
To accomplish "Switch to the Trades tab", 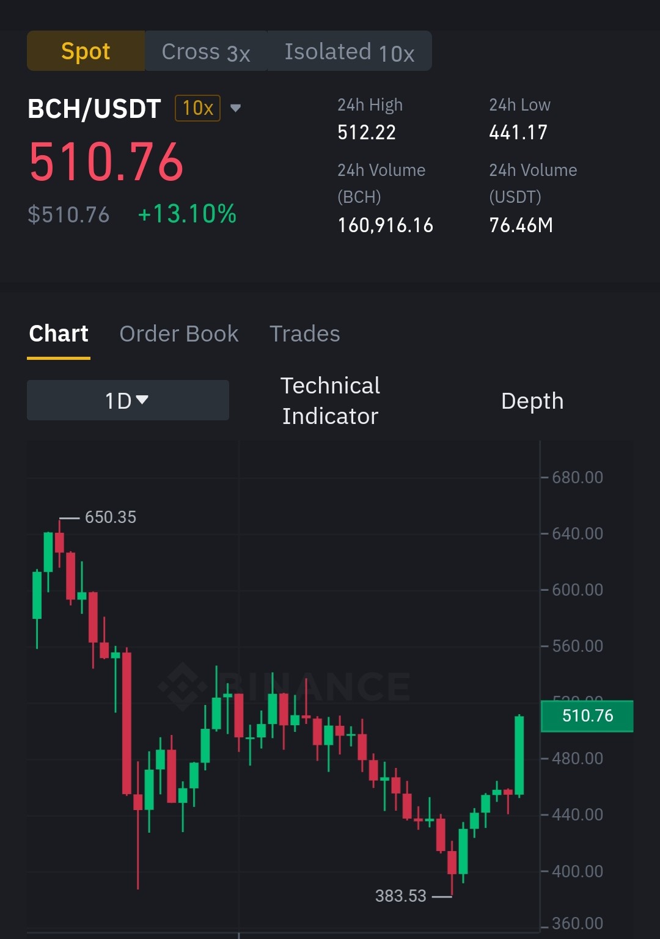I will (304, 334).
